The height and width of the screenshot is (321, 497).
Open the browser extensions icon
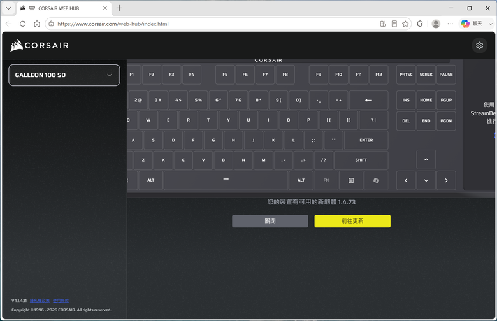click(x=420, y=24)
